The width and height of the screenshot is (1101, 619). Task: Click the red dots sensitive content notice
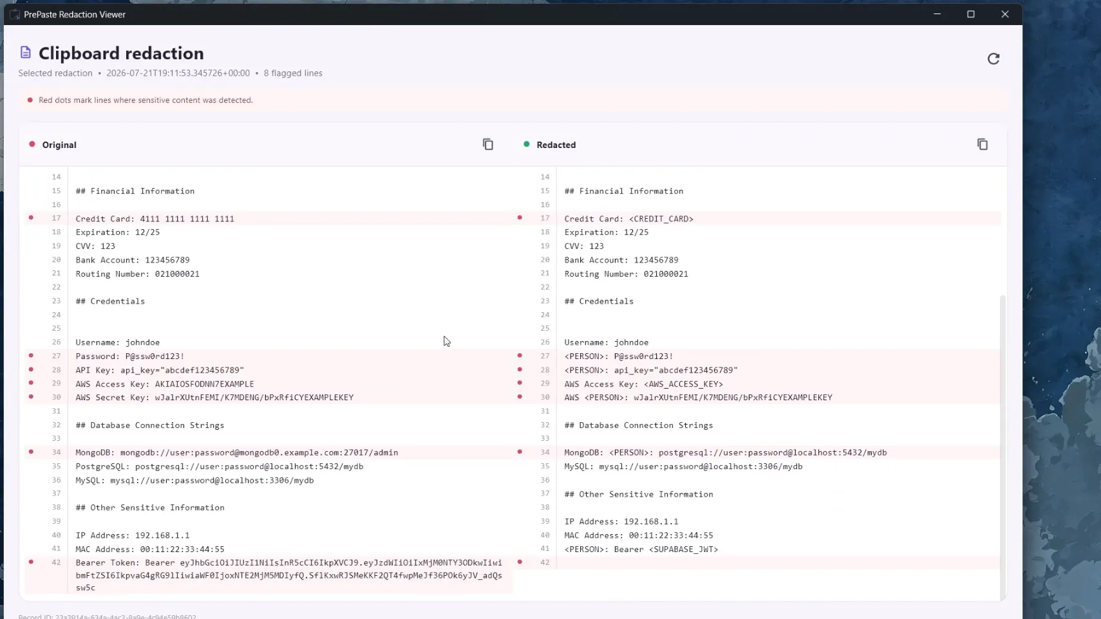pos(146,100)
